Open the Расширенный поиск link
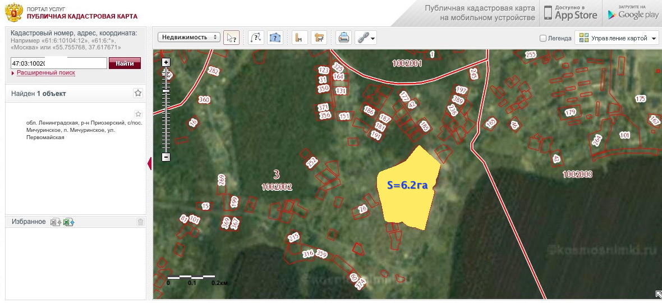This screenshot has width=662, height=303. 45,73
